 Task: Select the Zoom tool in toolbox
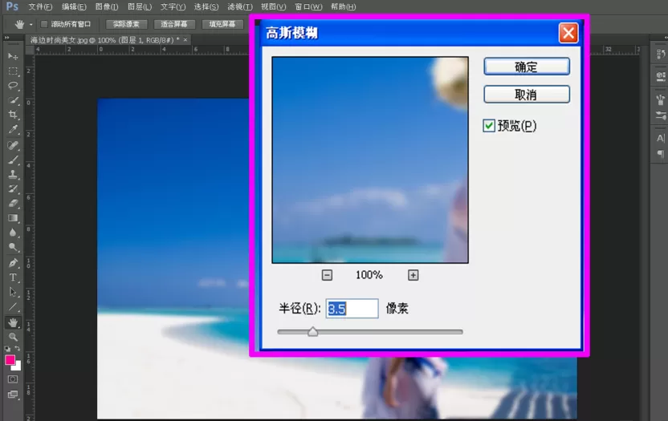point(13,337)
